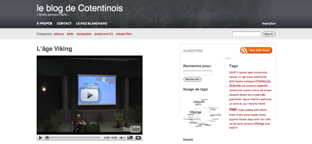The width and height of the screenshot is (312, 144).
Task: Click the açores tag
Action: click(x=243, y=73)
